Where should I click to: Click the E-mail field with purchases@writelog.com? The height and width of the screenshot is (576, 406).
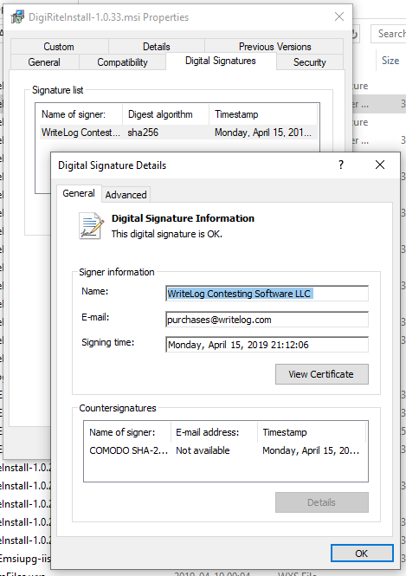267,320
